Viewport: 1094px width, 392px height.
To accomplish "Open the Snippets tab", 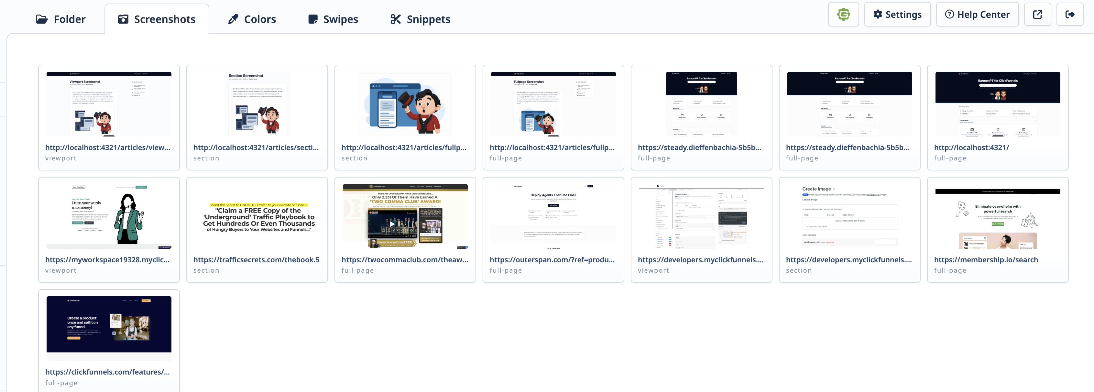I will 420,19.
